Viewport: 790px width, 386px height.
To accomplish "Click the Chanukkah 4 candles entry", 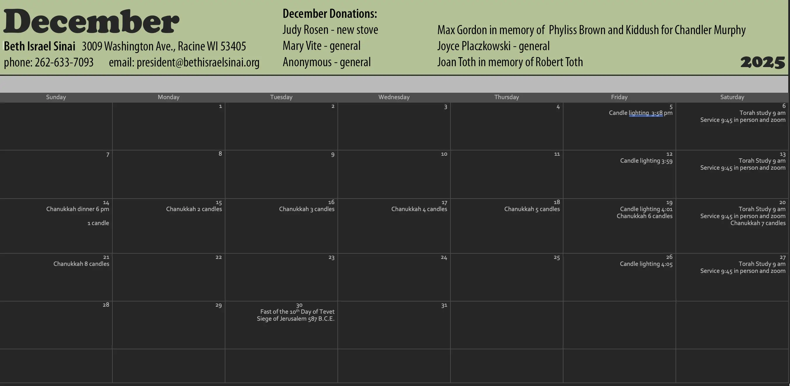I will [x=419, y=209].
